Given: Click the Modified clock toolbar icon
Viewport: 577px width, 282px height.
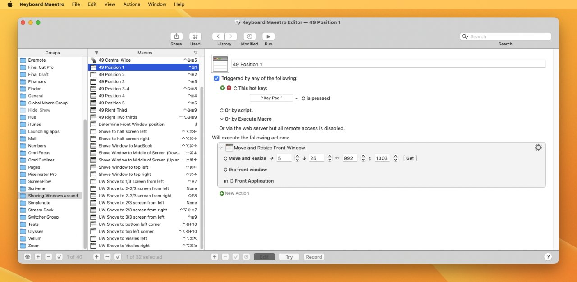Looking at the screenshot, I should point(249,36).
